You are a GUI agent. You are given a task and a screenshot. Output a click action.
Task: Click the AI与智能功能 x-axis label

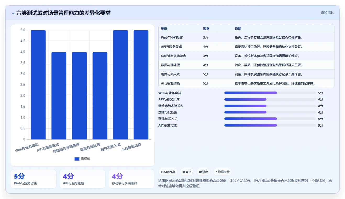point(131,147)
